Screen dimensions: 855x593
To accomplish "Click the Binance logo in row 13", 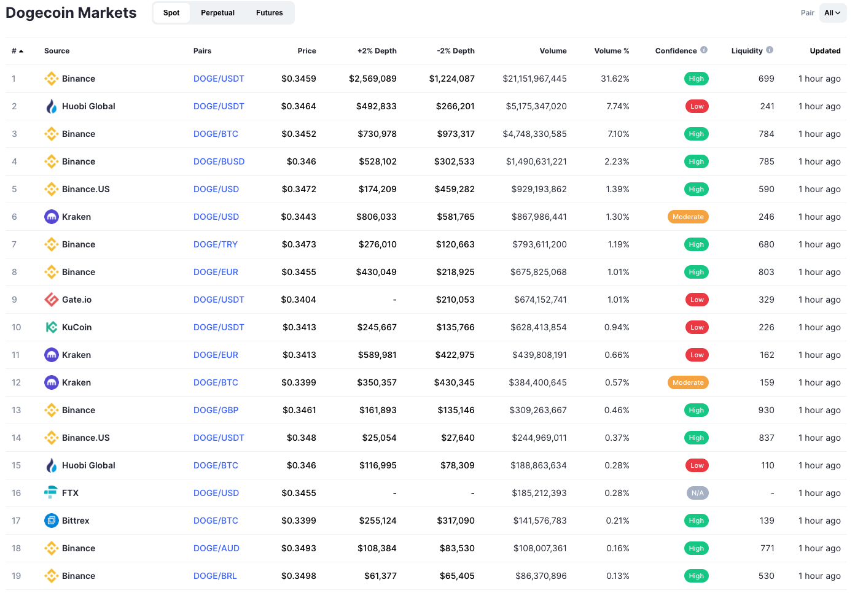I will (52, 410).
